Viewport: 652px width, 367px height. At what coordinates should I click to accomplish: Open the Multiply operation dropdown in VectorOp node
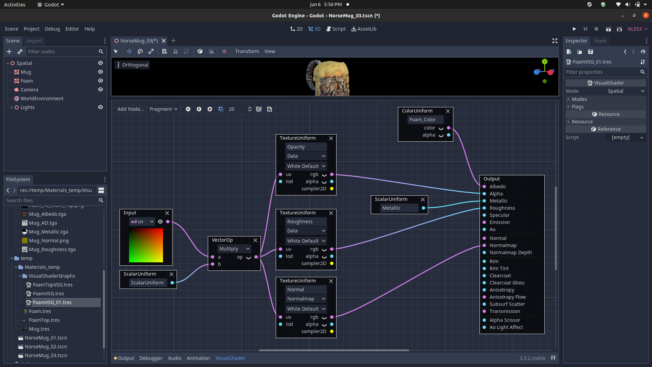[234, 248]
